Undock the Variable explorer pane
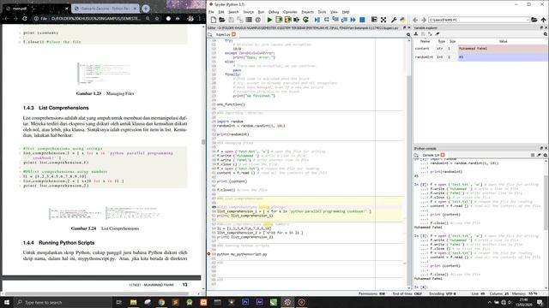Screen dimensions: 549x308 [541, 27]
